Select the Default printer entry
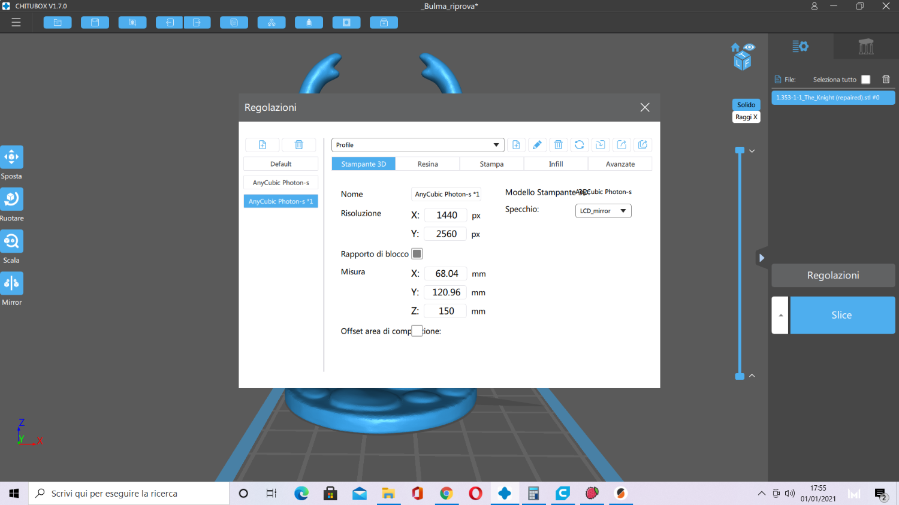This screenshot has width=899, height=505. [x=281, y=164]
